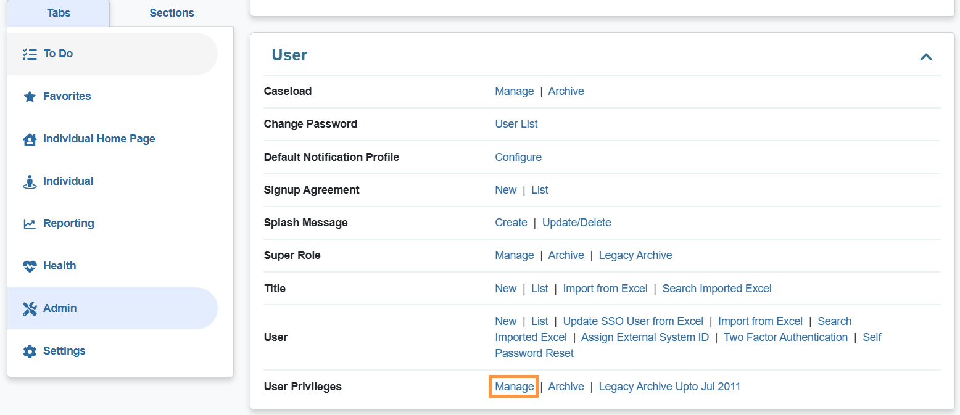960x415 pixels.
Task: Click the Reporting chart icon
Action: (x=30, y=224)
